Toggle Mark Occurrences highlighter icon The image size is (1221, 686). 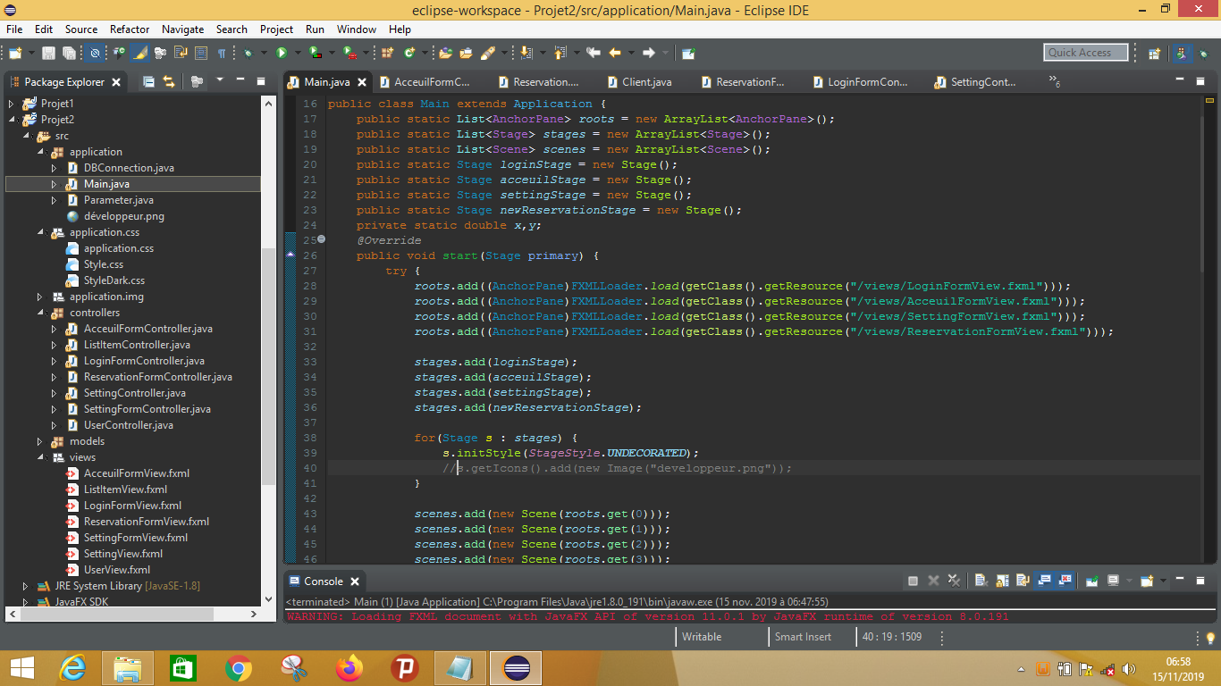(x=140, y=53)
